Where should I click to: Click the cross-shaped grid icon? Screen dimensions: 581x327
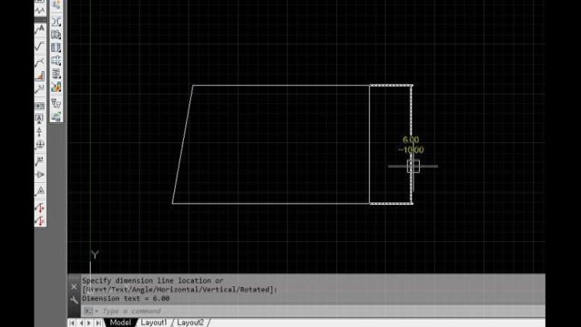pos(56,60)
